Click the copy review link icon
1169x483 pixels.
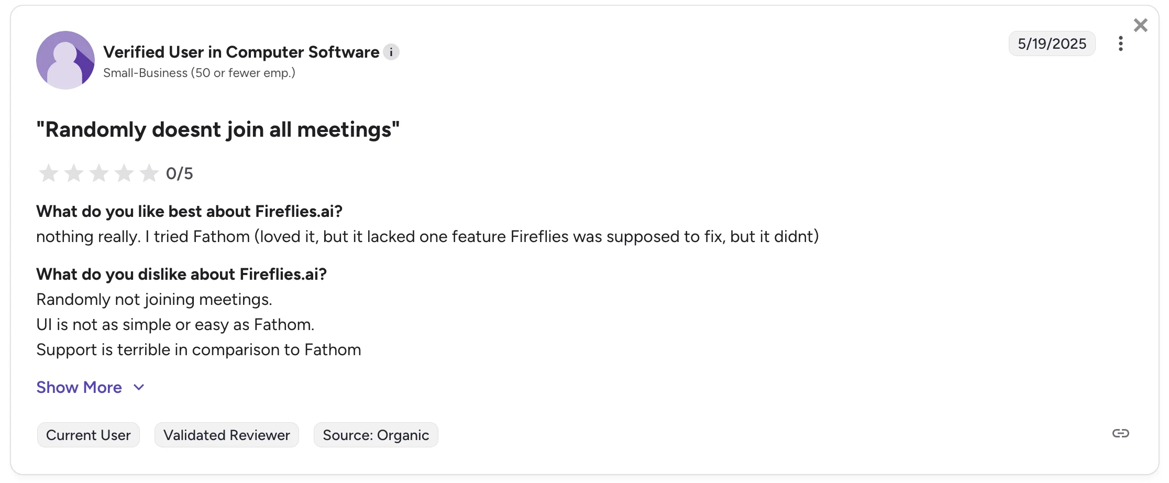(x=1121, y=433)
